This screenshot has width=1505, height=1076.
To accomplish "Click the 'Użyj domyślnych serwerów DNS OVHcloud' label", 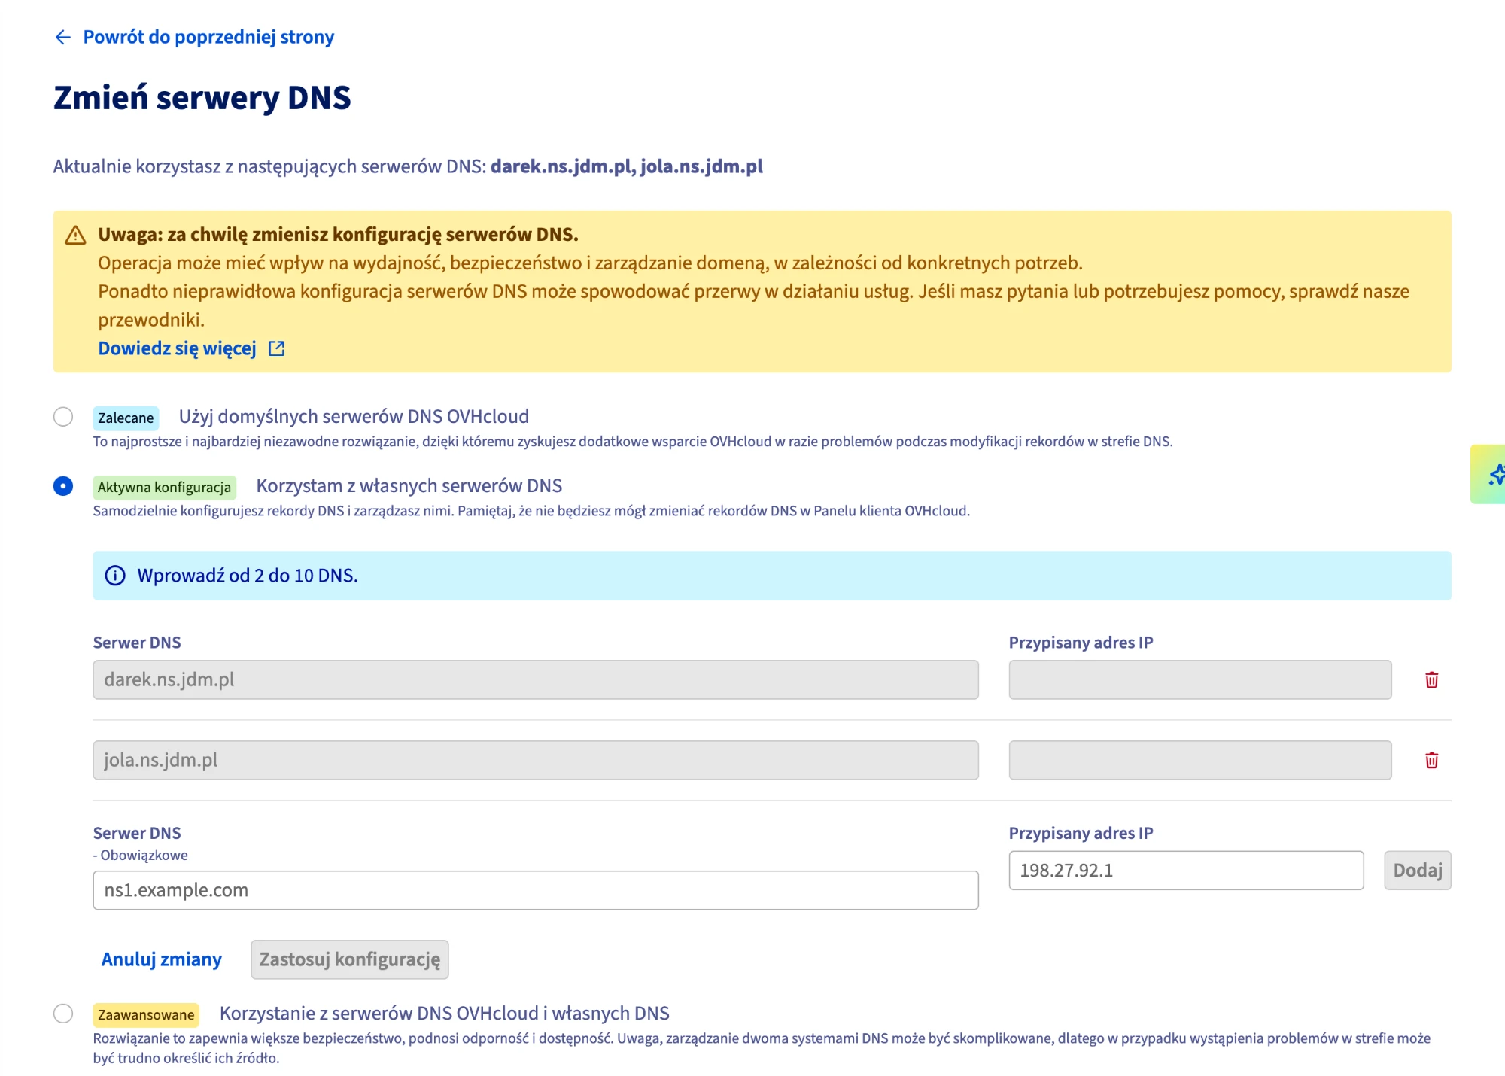I will 354,417.
